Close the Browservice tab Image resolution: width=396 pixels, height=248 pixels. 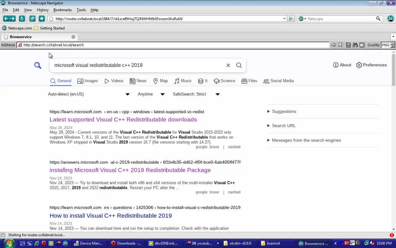[73, 37]
